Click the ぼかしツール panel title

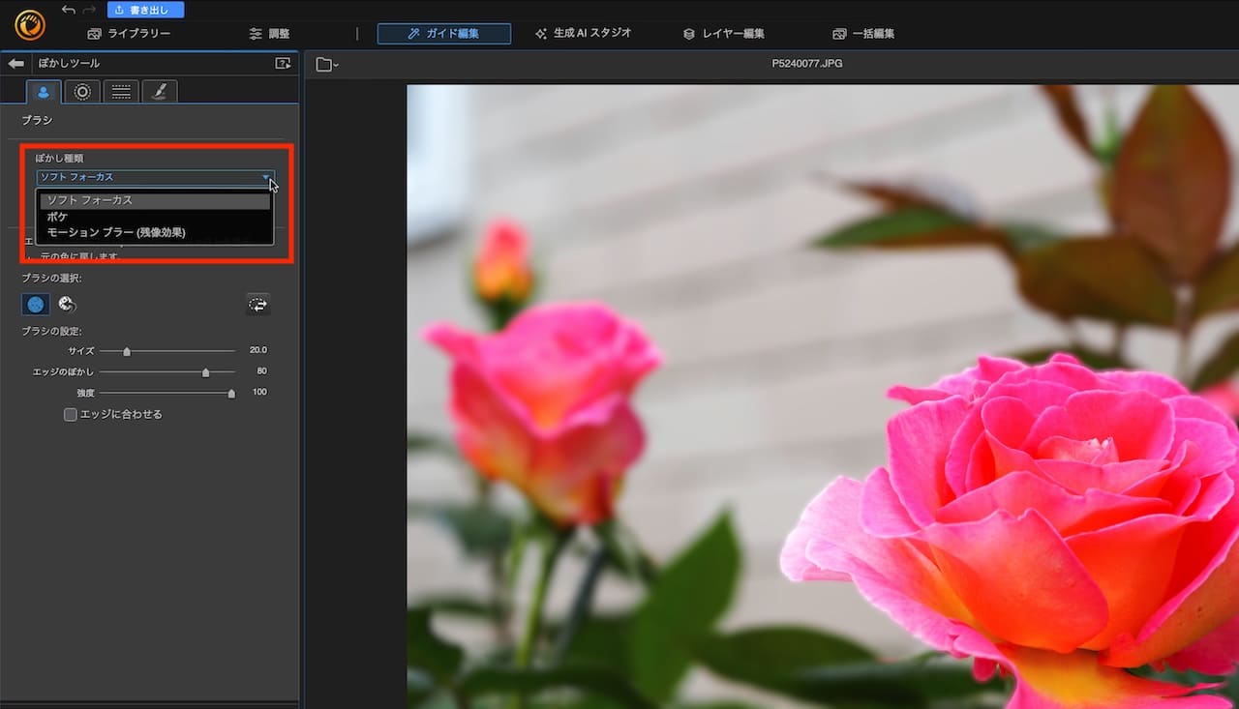coord(68,64)
